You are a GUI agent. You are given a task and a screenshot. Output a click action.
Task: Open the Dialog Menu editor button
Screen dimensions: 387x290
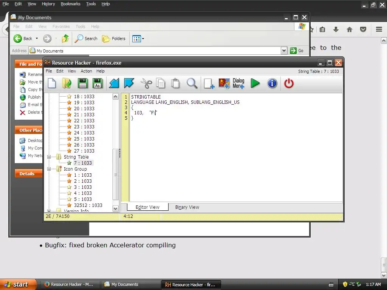[x=238, y=83]
